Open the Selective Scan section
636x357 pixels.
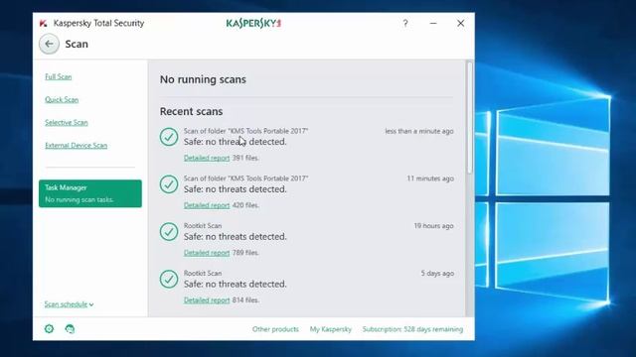coord(67,122)
